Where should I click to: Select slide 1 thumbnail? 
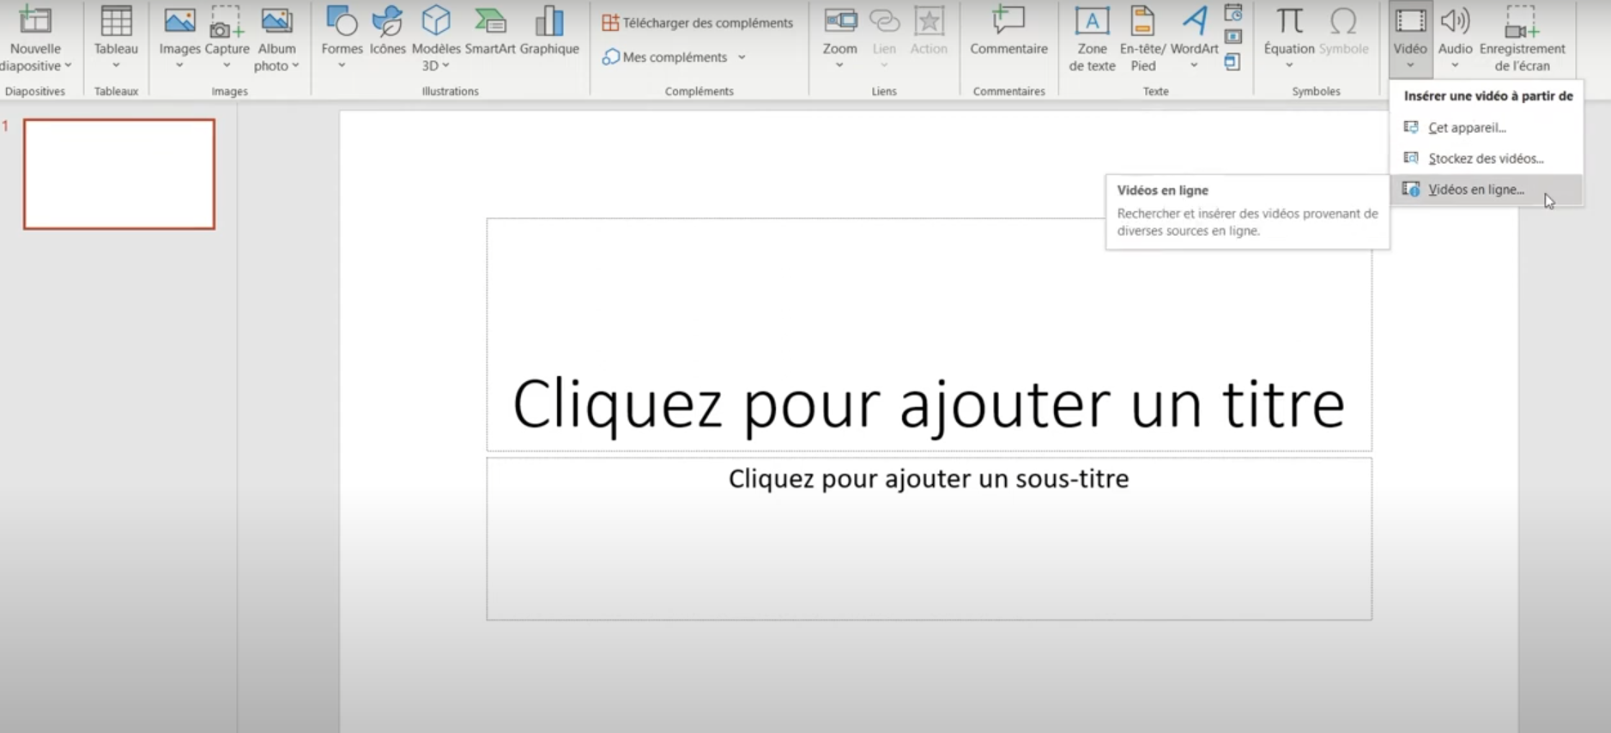[119, 174]
